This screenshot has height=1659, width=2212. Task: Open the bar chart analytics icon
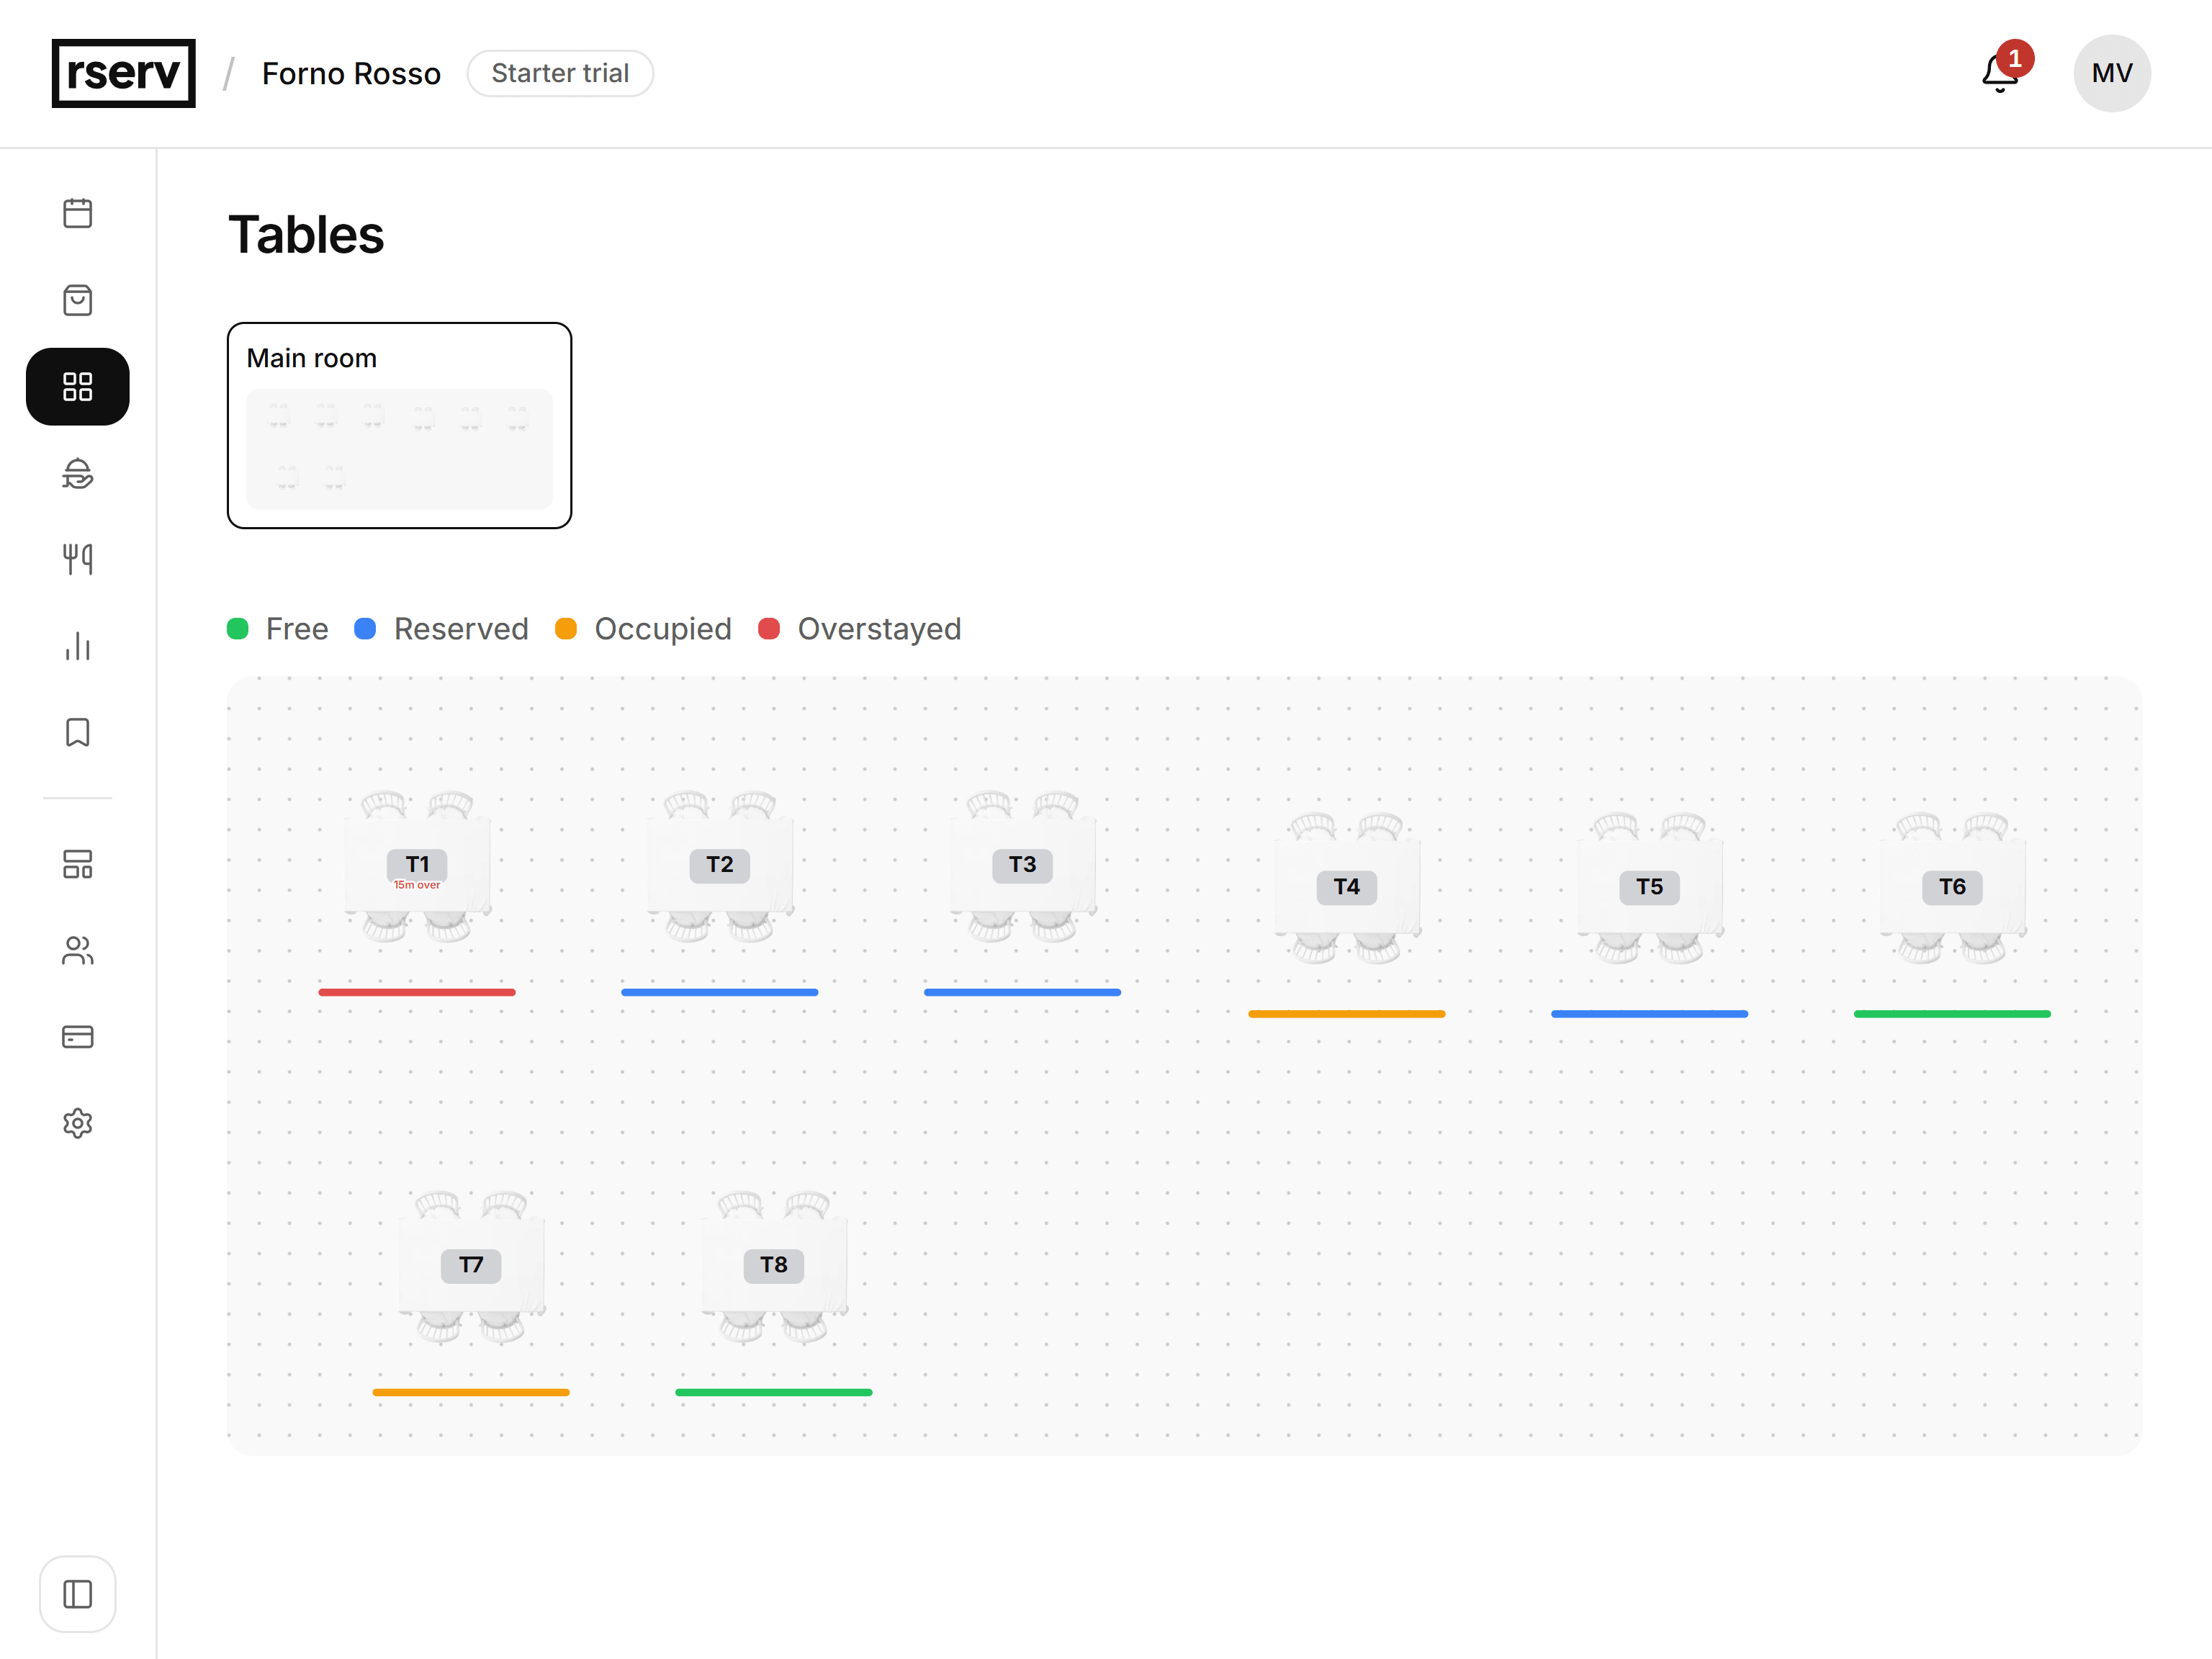(x=77, y=646)
